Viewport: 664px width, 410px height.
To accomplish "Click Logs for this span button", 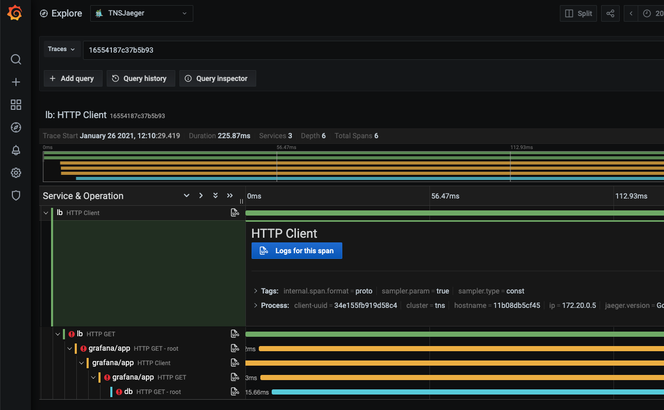I will click(x=296, y=251).
